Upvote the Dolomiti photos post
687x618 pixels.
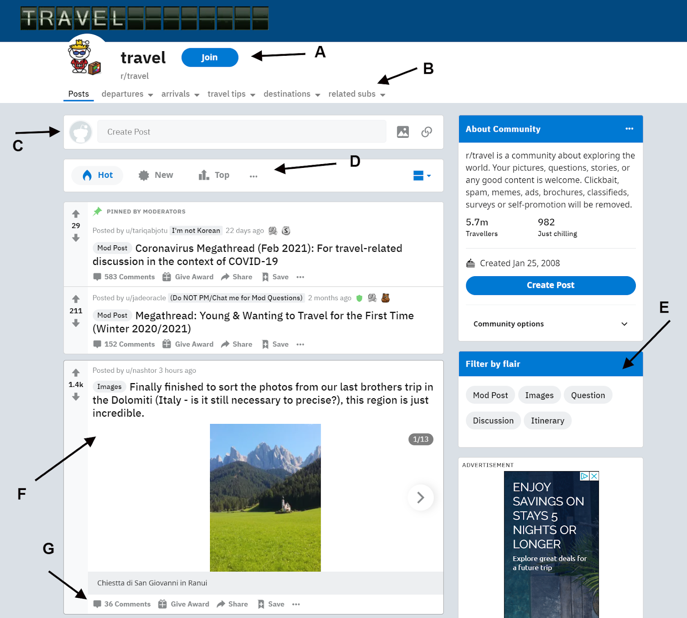pos(76,372)
